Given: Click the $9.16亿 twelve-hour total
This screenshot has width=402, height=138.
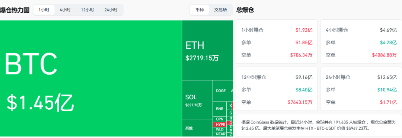Looking at the screenshot, I should tap(304, 77).
